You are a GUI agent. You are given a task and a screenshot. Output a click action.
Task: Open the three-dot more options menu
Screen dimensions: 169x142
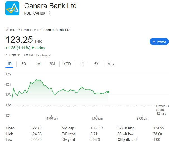point(50,13)
